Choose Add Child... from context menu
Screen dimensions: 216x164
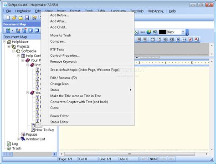coord(59,27)
